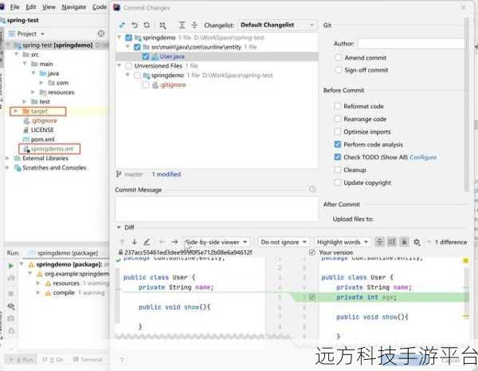Toggle the springdemo changelist checkbox
This screenshot has height=371, width=478.
pyautogui.click(x=128, y=37)
